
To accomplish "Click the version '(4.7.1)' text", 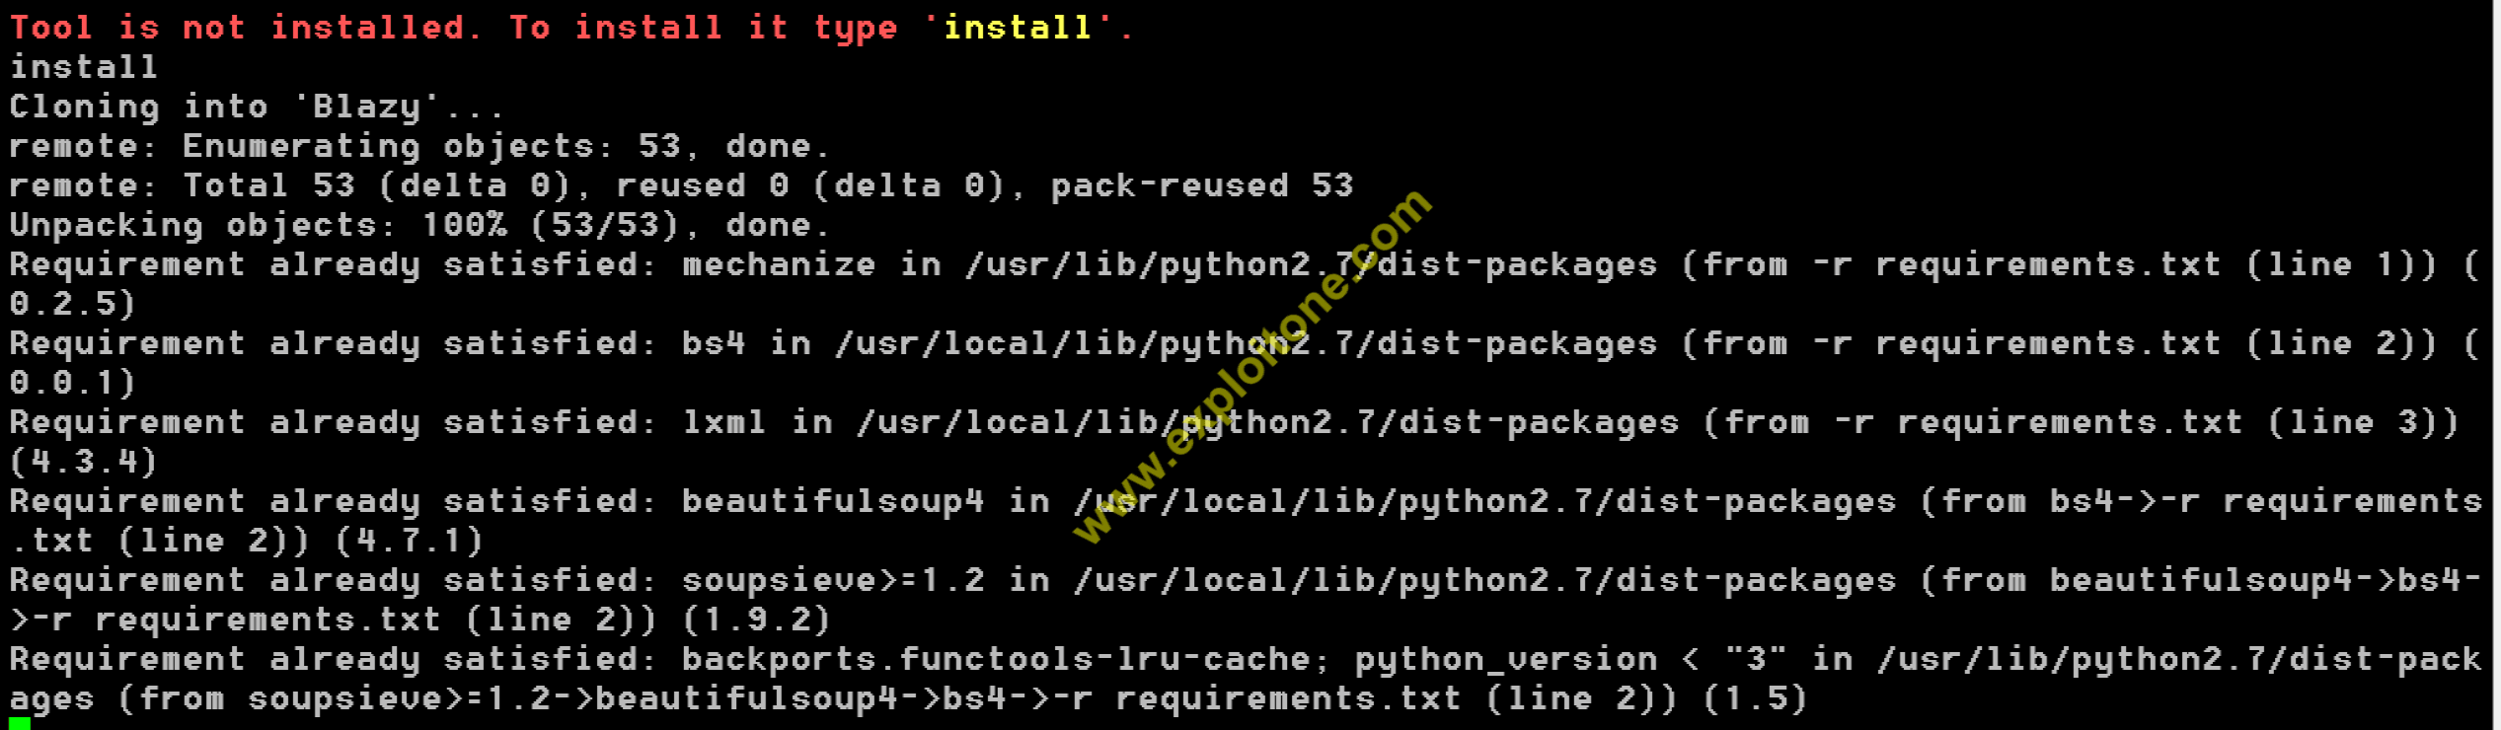I will [410, 541].
